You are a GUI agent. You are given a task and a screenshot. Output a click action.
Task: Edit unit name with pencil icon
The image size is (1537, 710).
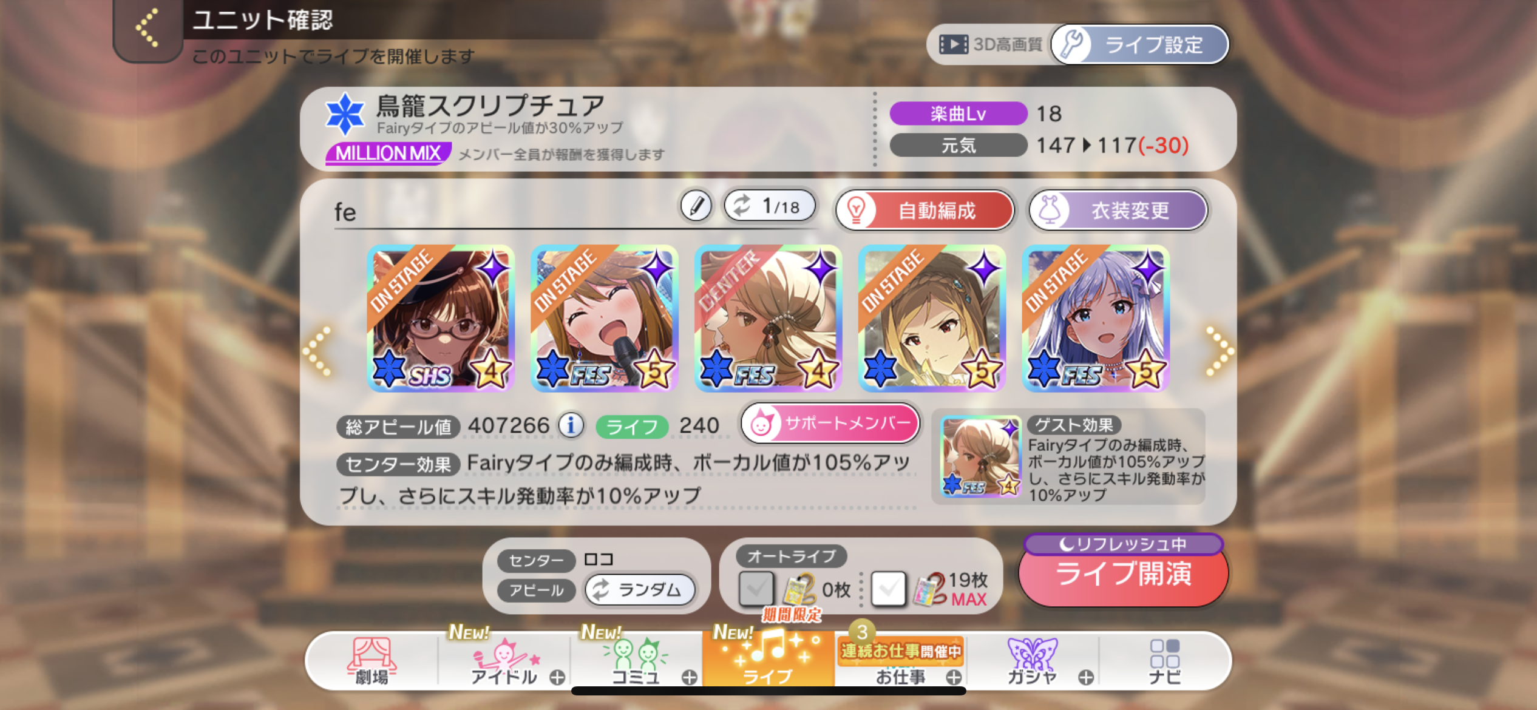[696, 206]
